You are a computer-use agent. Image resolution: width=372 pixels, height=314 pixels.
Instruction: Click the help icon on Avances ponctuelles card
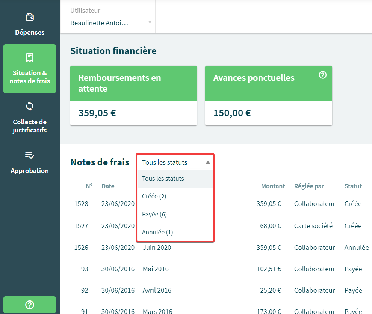click(322, 75)
